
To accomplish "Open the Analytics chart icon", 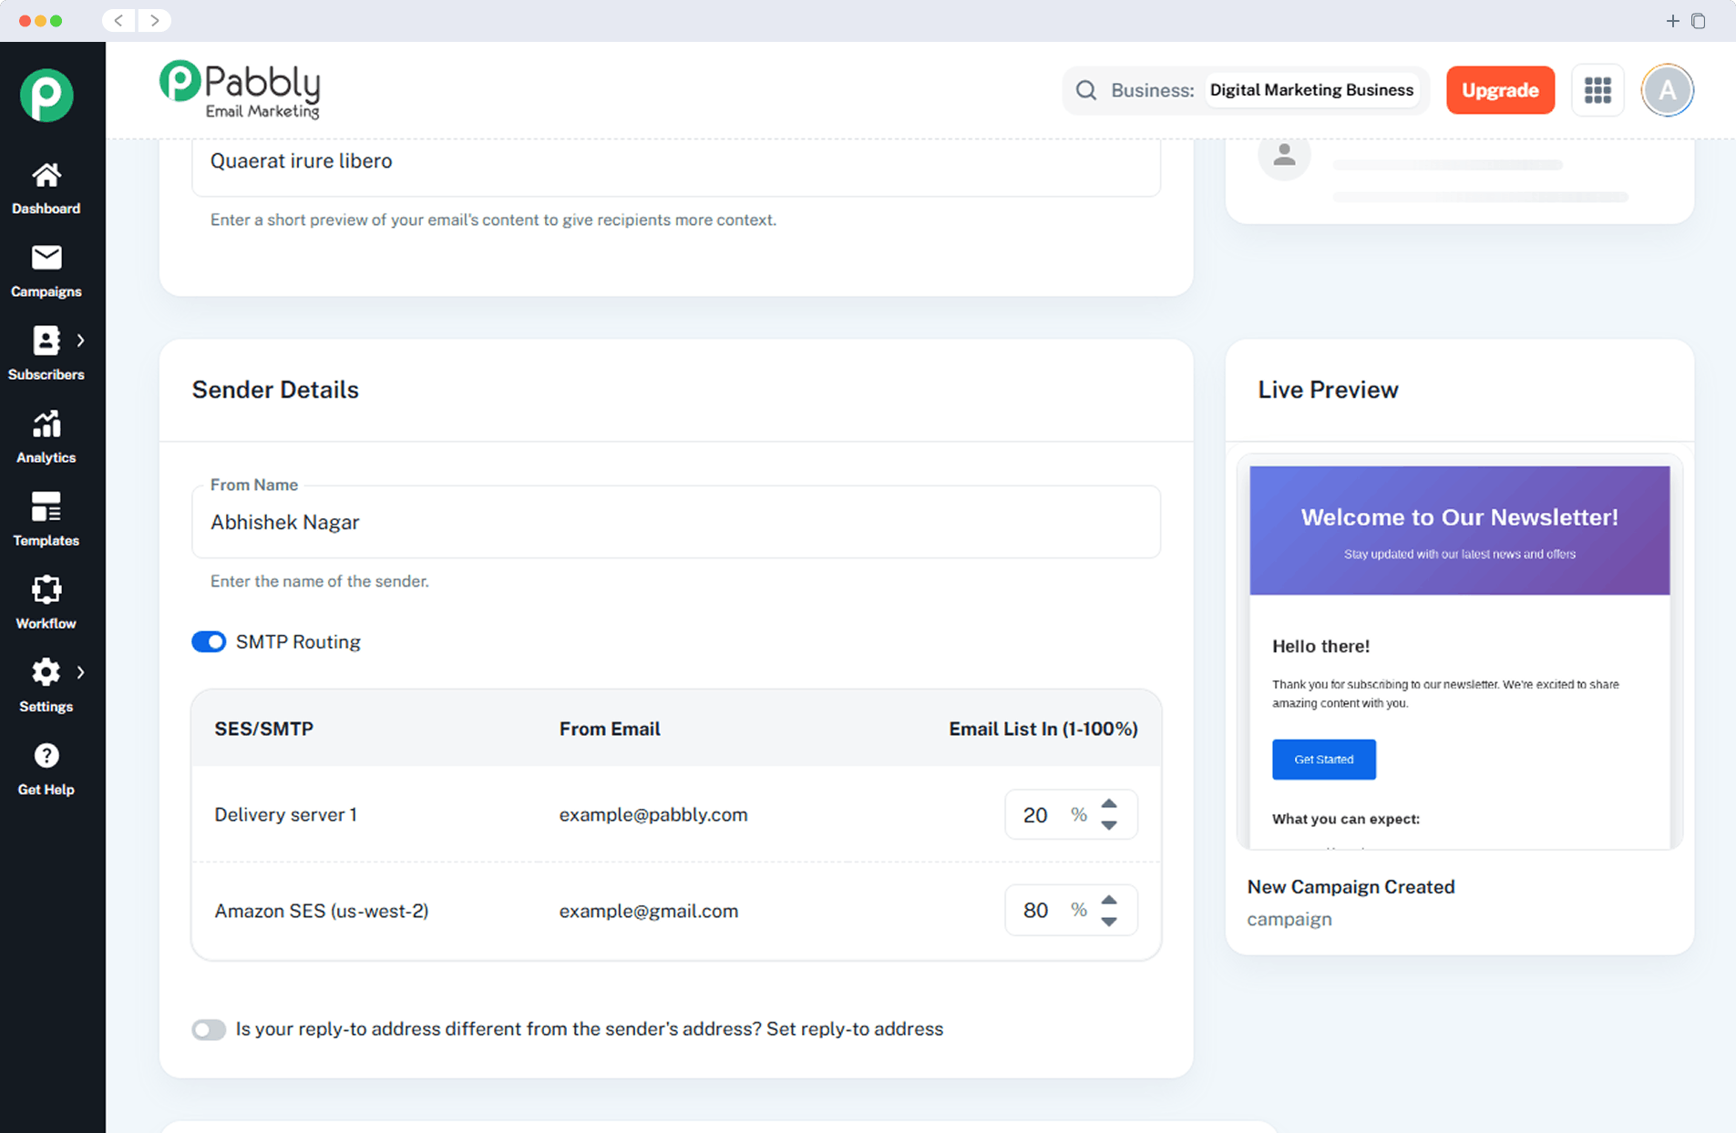I will pos(46,424).
